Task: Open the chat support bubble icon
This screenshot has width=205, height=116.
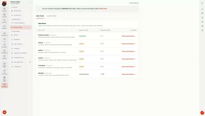Action: (x=202, y=113)
